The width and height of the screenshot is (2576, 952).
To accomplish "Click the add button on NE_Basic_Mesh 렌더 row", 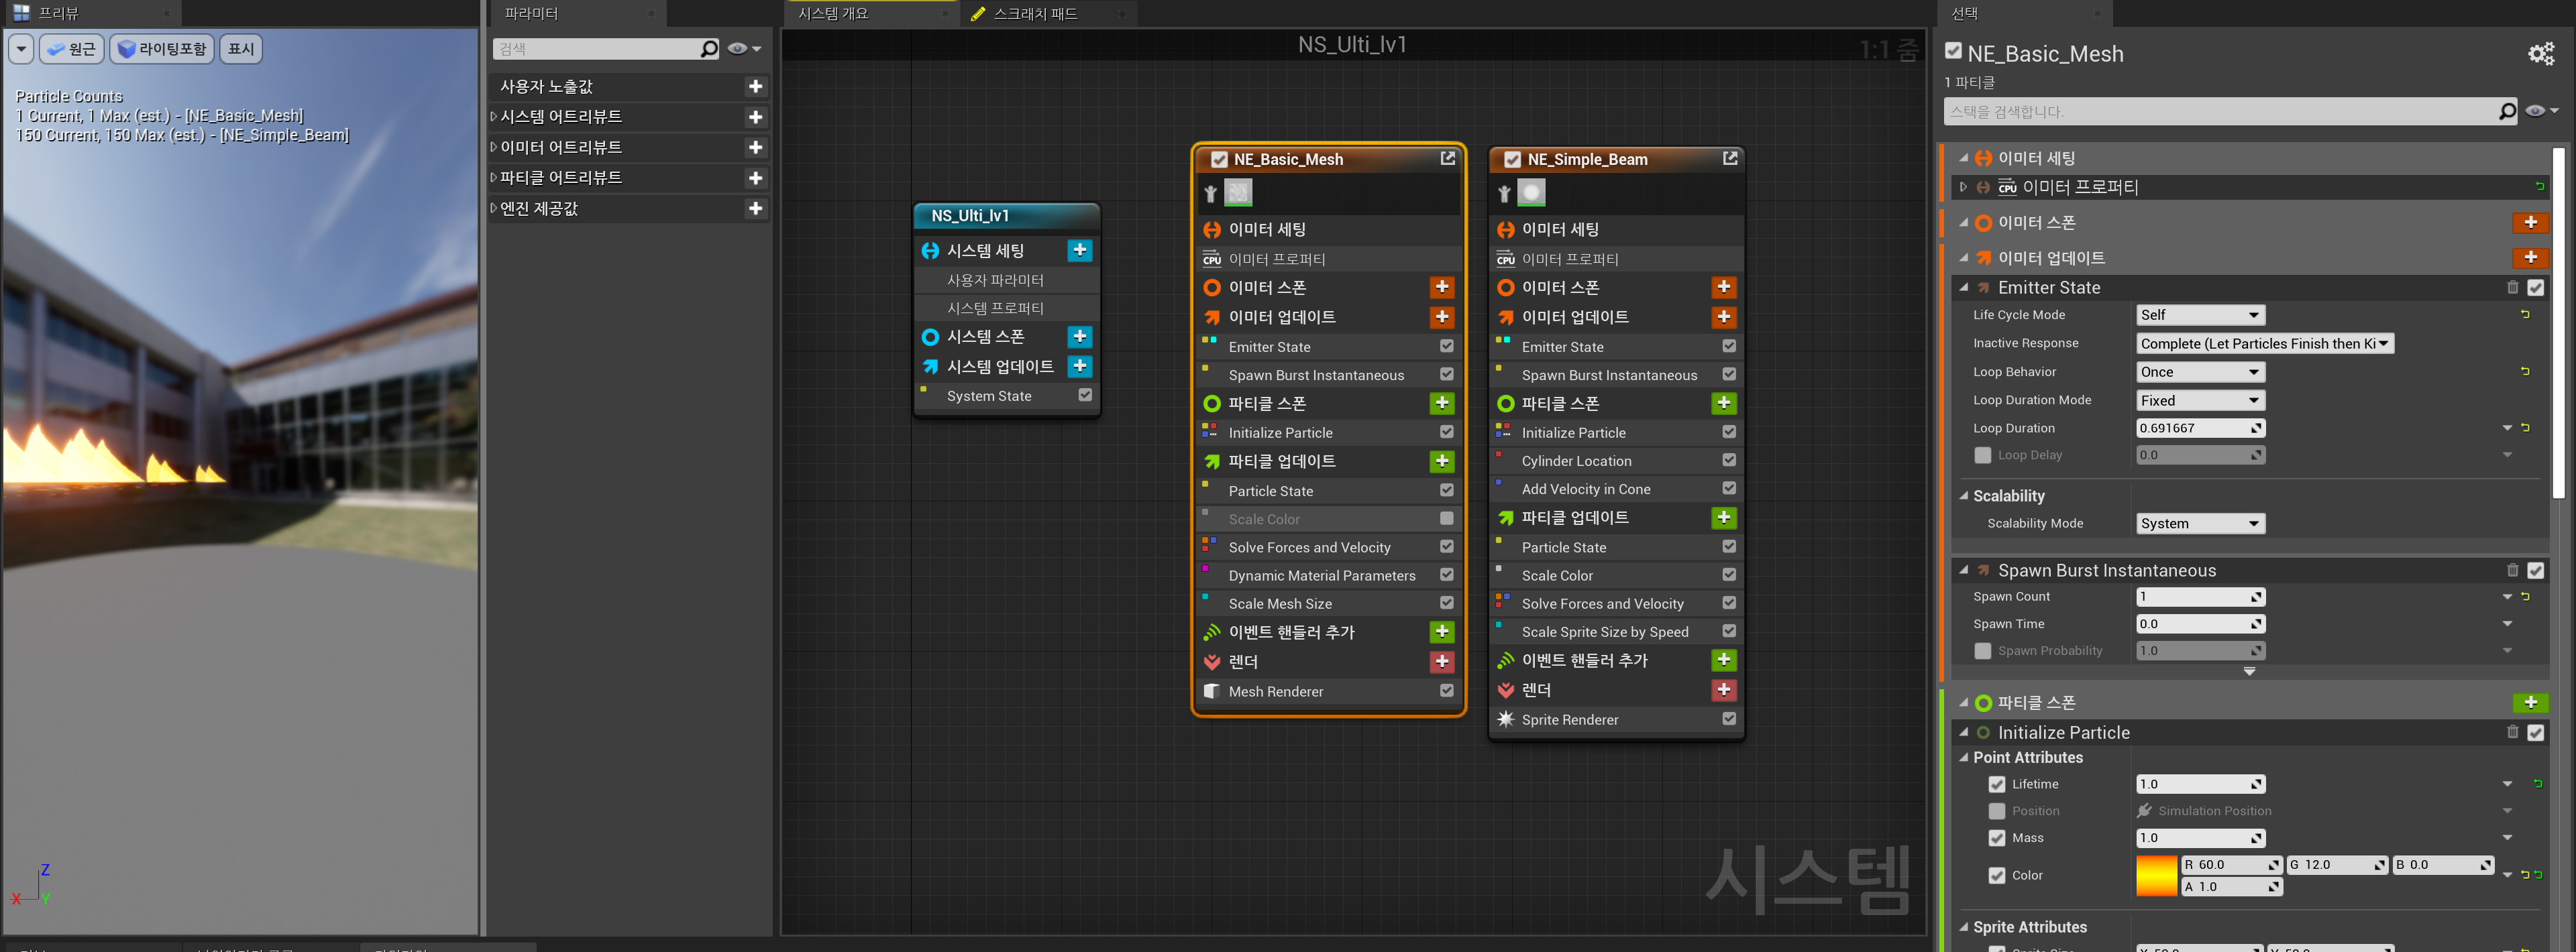I will coord(1441,661).
